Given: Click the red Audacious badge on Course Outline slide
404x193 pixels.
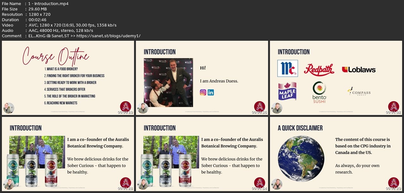Looking at the screenshot, I should 125,106.
